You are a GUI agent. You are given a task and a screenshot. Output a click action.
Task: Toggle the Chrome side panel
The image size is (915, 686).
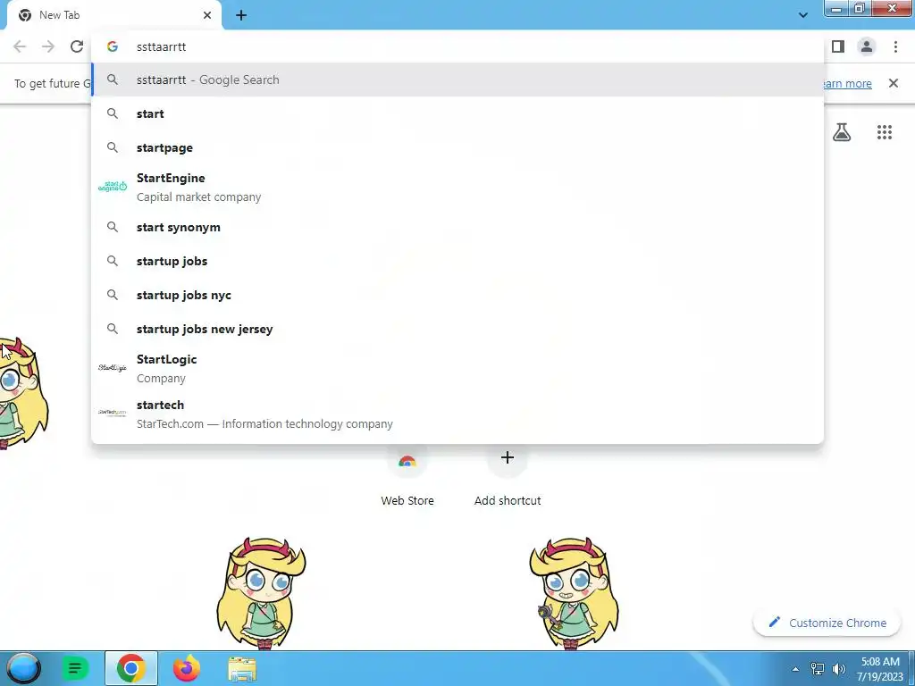pyautogui.click(x=838, y=46)
